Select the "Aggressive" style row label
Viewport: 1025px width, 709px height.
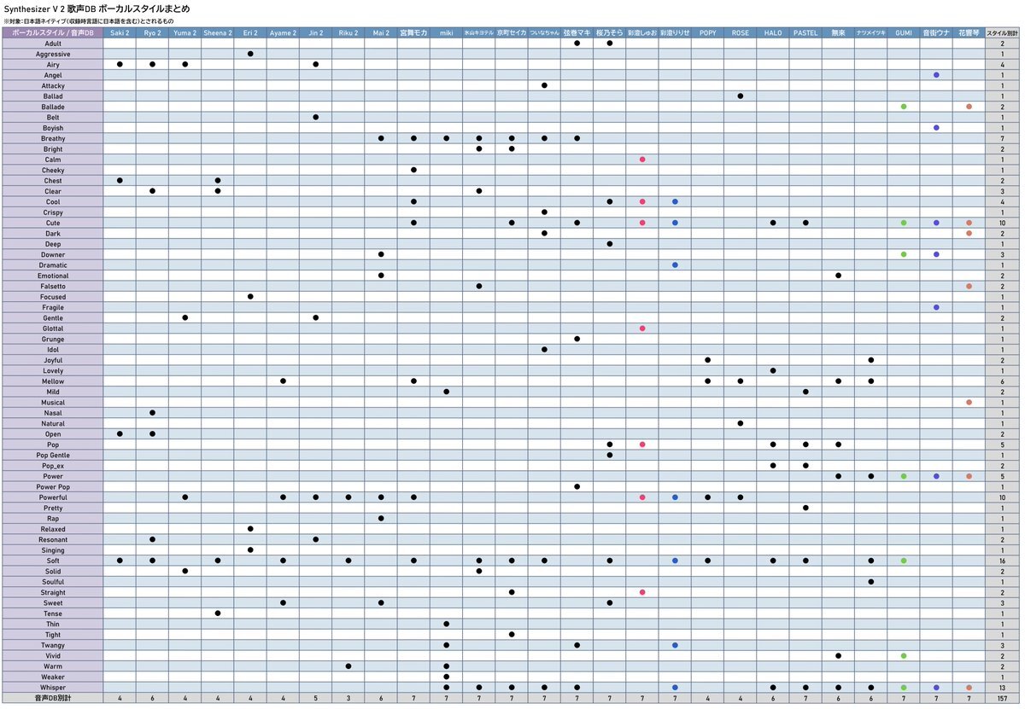(53, 54)
